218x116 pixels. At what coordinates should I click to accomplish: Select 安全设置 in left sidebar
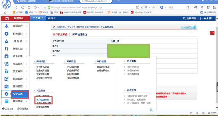tap(18, 94)
